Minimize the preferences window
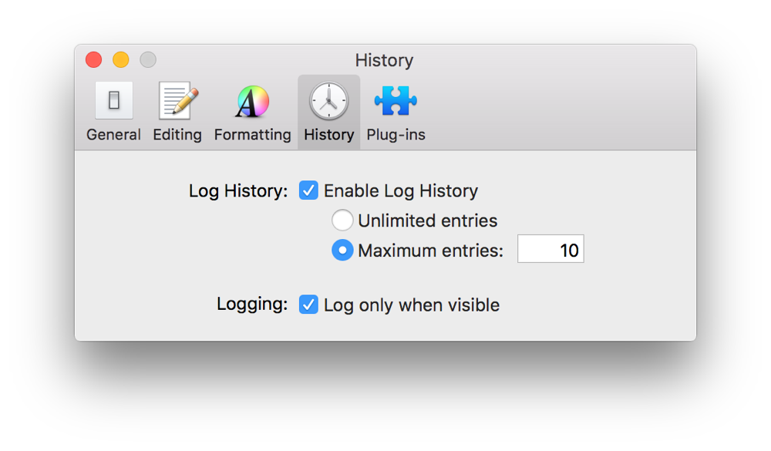The height and width of the screenshot is (451, 771). (x=120, y=59)
